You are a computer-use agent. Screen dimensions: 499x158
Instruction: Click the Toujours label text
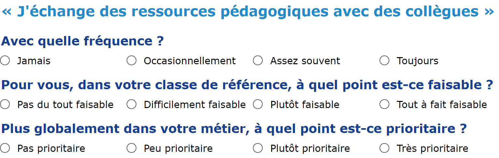(x=417, y=61)
